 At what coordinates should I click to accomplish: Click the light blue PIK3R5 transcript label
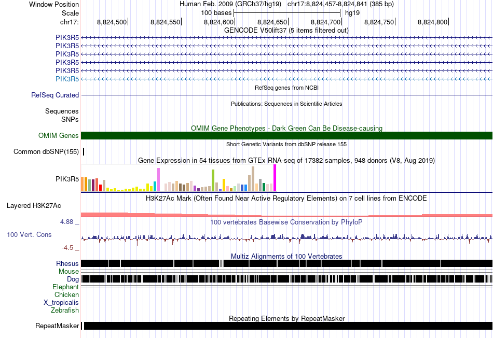[x=67, y=79]
